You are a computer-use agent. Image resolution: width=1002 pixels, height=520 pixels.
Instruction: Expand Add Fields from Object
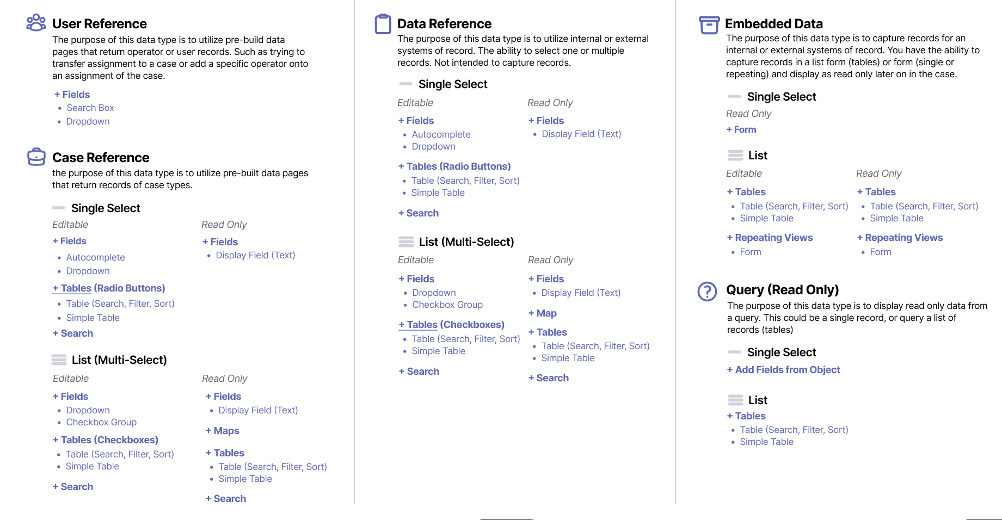click(783, 370)
